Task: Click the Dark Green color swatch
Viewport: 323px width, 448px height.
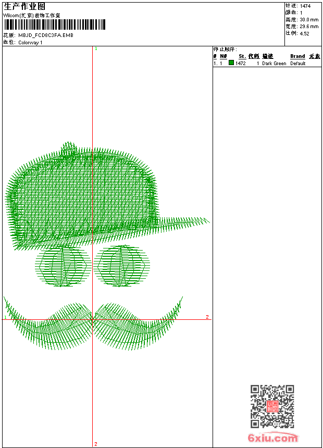Action: pyautogui.click(x=231, y=63)
